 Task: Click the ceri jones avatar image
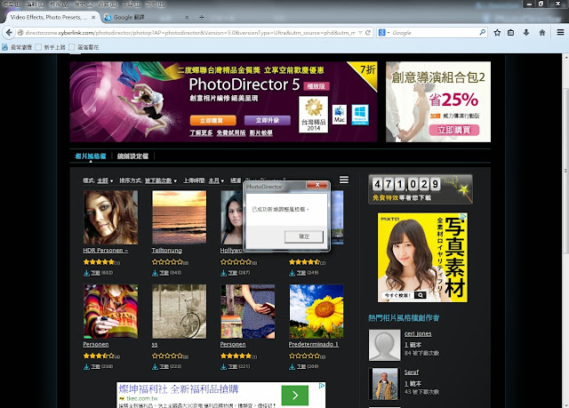pyautogui.click(x=385, y=345)
